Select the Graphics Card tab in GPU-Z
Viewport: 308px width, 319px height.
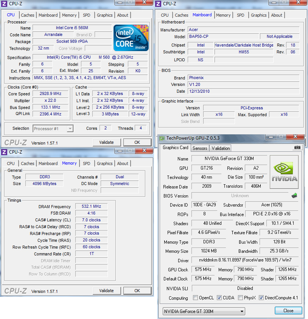[x=175, y=148]
